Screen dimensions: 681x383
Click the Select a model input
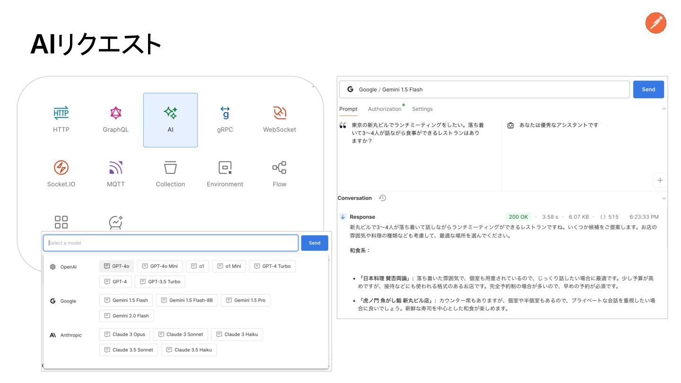point(171,243)
